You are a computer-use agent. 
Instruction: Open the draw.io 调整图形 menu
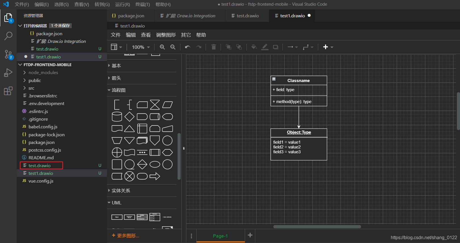pos(166,35)
